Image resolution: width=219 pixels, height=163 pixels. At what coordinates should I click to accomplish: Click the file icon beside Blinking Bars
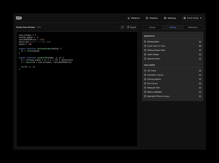(x=145, y=42)
